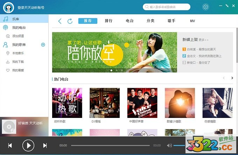Click the TTPlayer logo avatar
Screen dimensions: 238x155
[x=8, y=7]
